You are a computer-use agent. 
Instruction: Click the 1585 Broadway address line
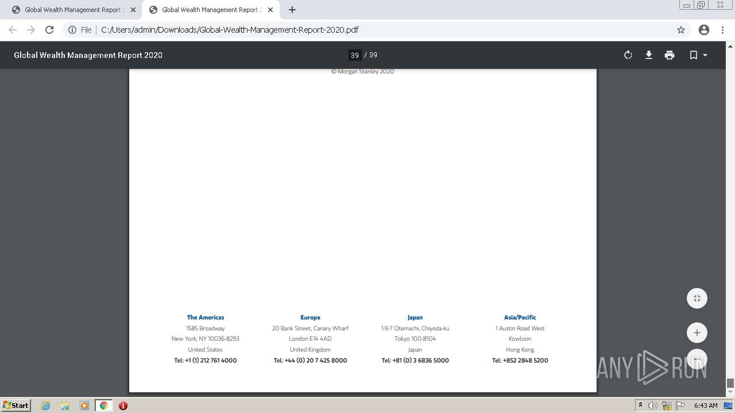(x=206, y=328)
